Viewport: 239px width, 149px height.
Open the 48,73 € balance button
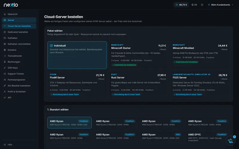(x=181, y=5)
